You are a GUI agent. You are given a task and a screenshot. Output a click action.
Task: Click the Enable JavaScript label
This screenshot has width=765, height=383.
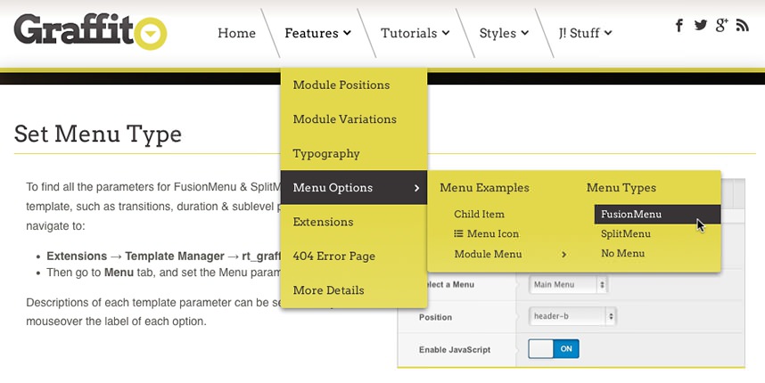coord(454,349)
